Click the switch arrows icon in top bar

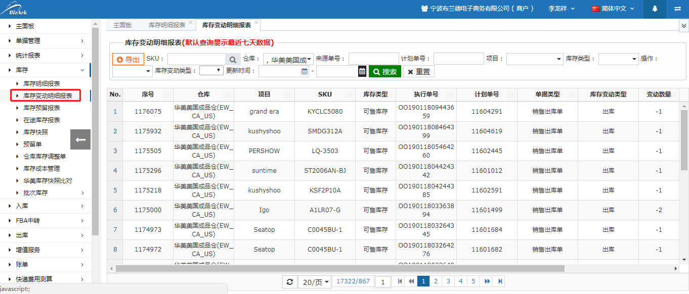coord(677,9)
